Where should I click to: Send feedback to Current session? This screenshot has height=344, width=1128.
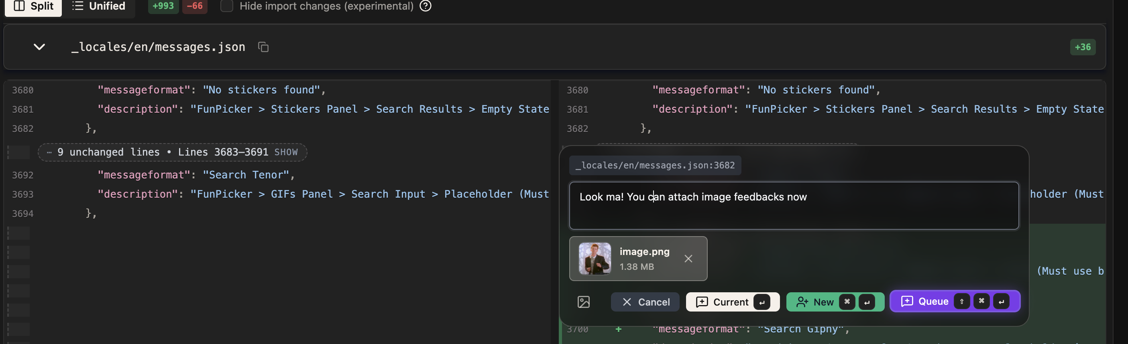732,302
